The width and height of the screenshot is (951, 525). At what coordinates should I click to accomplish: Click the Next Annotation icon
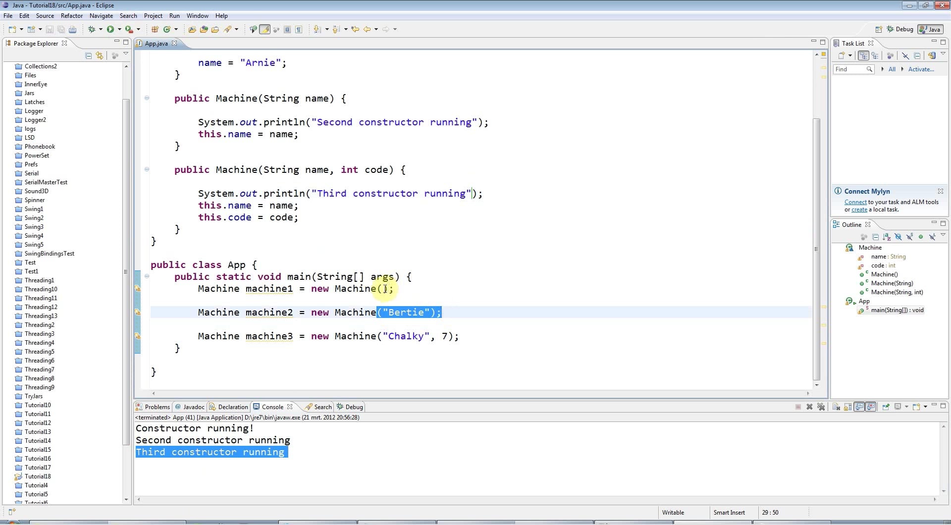[x=317, y=29]
